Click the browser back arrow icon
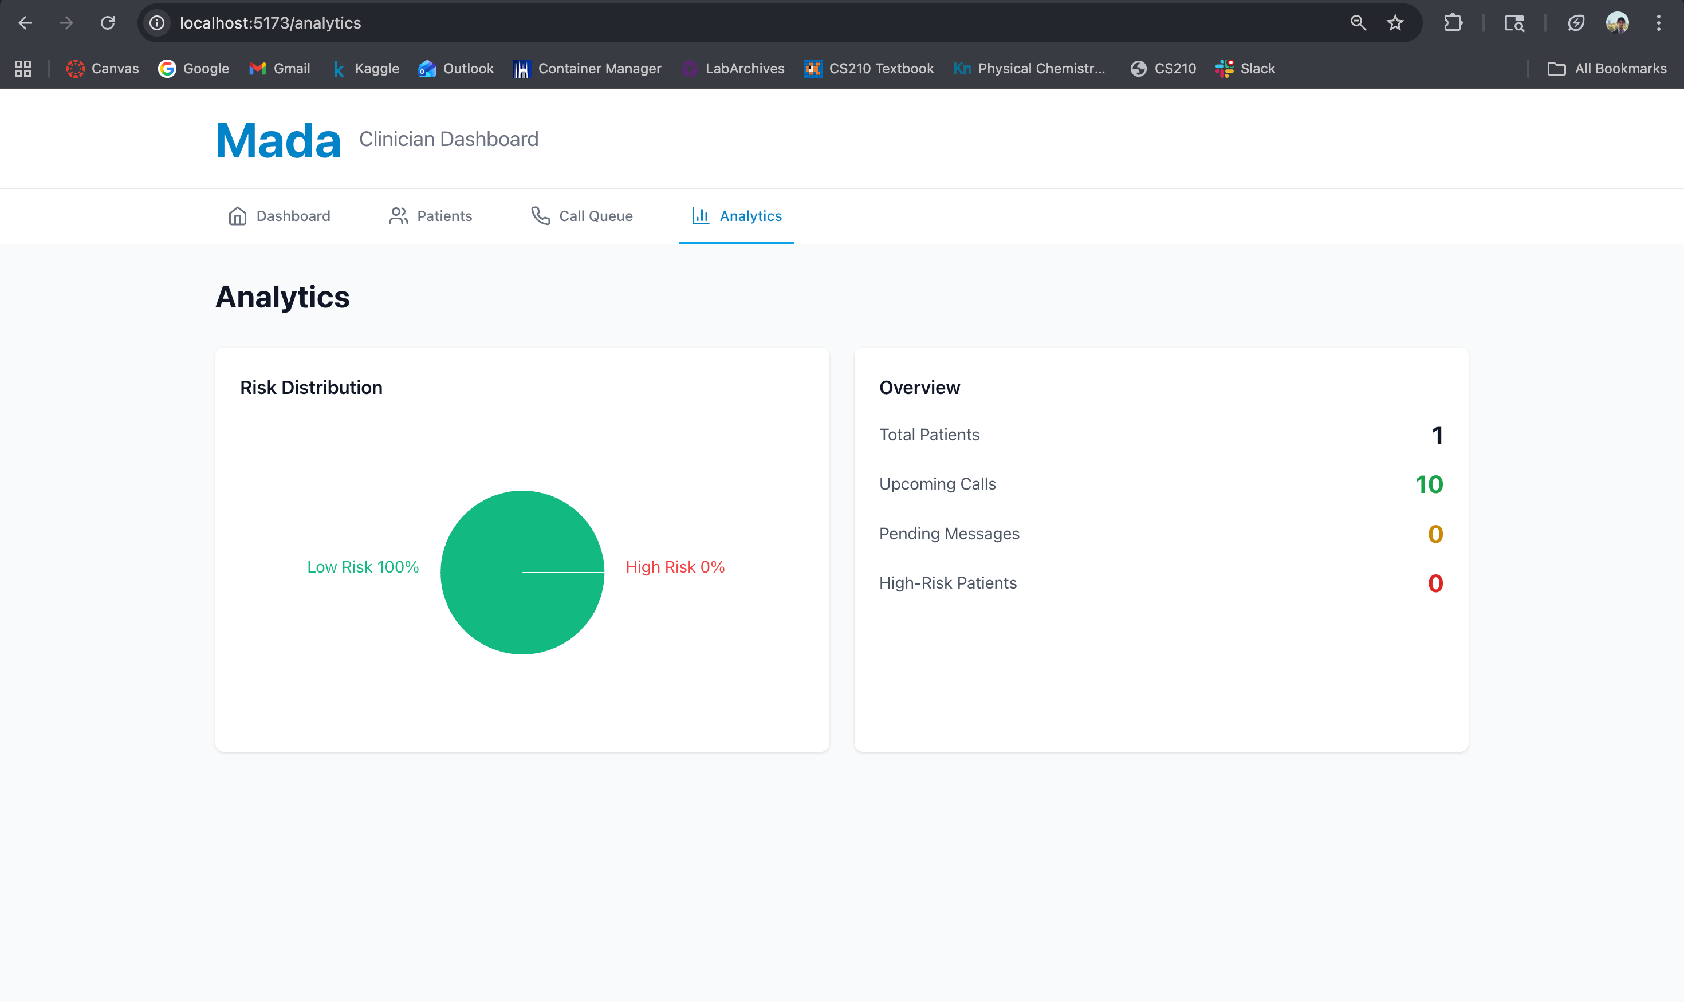Viewport: 1684px width, 1002px height. coord(25,23)
